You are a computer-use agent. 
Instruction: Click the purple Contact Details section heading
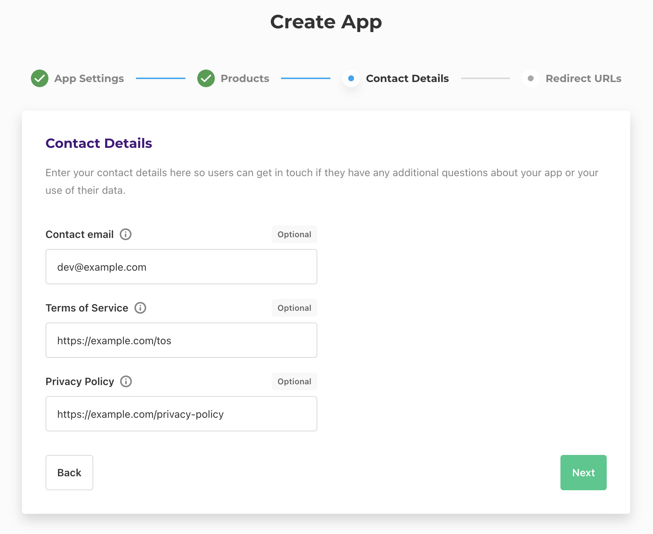coord(99,143)
